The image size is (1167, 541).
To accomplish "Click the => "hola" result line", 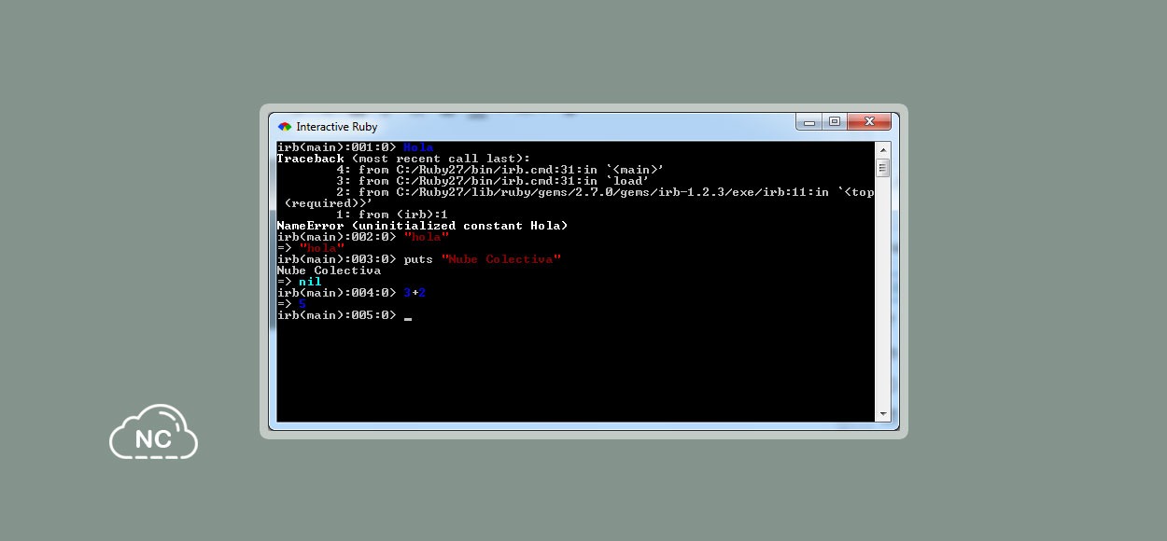I will point(311,248).
